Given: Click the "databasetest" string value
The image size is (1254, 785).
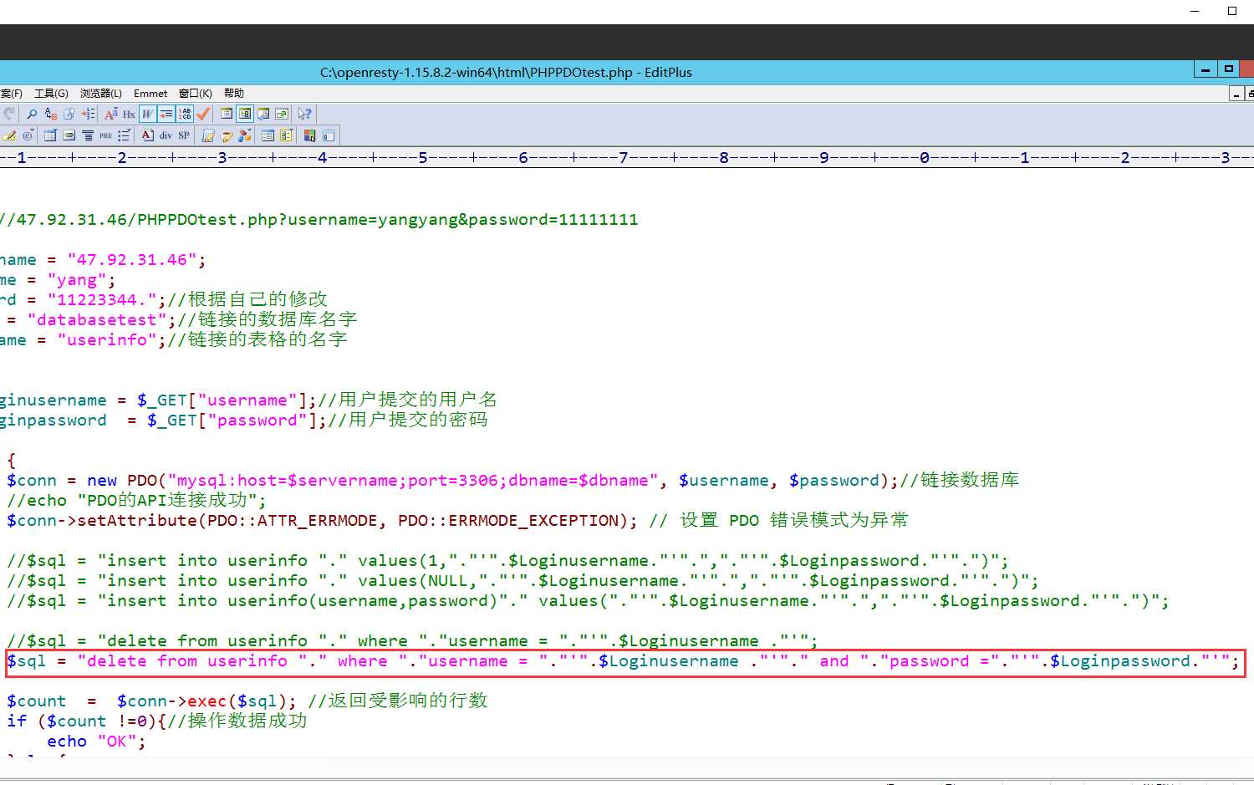Looking at the screenshot, I should 97,320.
